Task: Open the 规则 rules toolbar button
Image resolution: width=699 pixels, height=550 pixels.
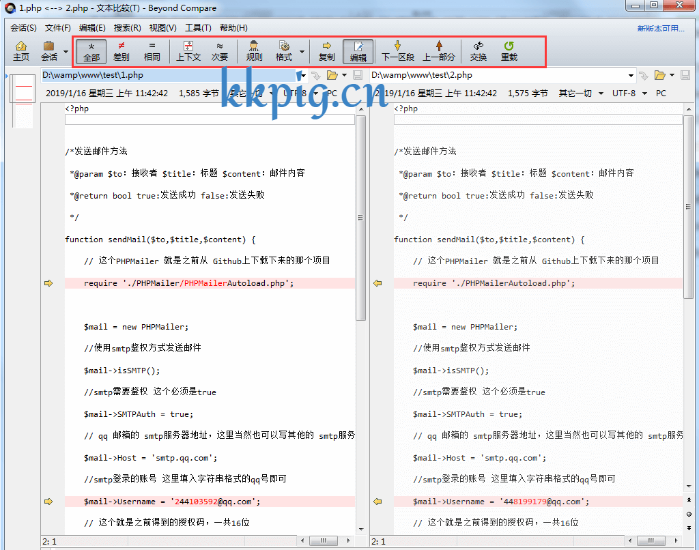Action: (254, 51)
